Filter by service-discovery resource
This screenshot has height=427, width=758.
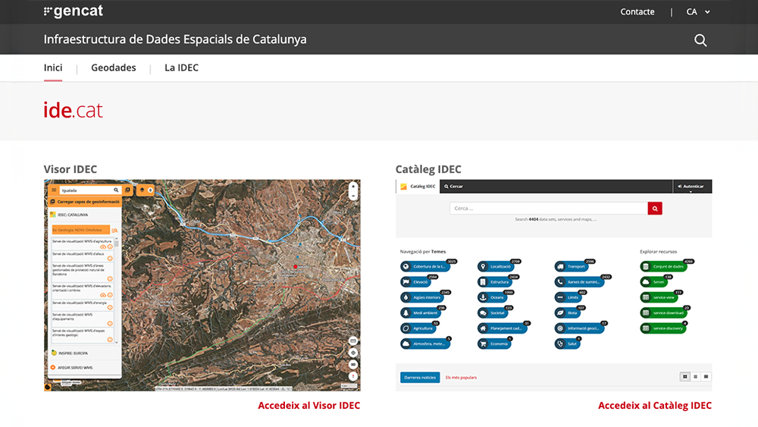[x=662, y=328]
